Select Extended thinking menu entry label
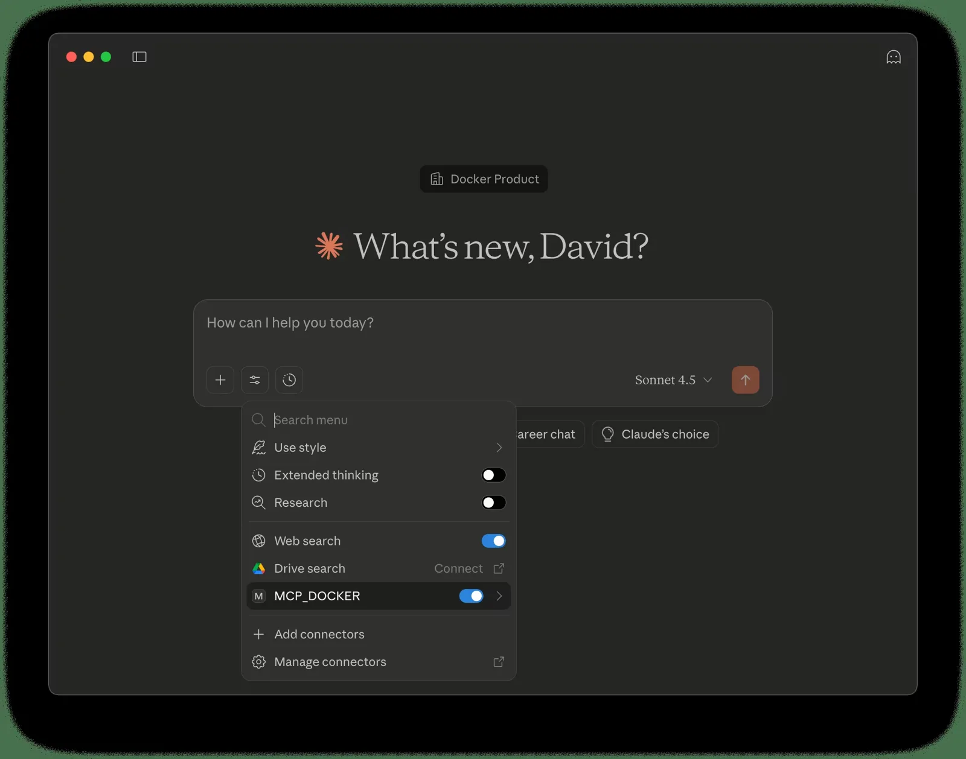 click(326, 475)
